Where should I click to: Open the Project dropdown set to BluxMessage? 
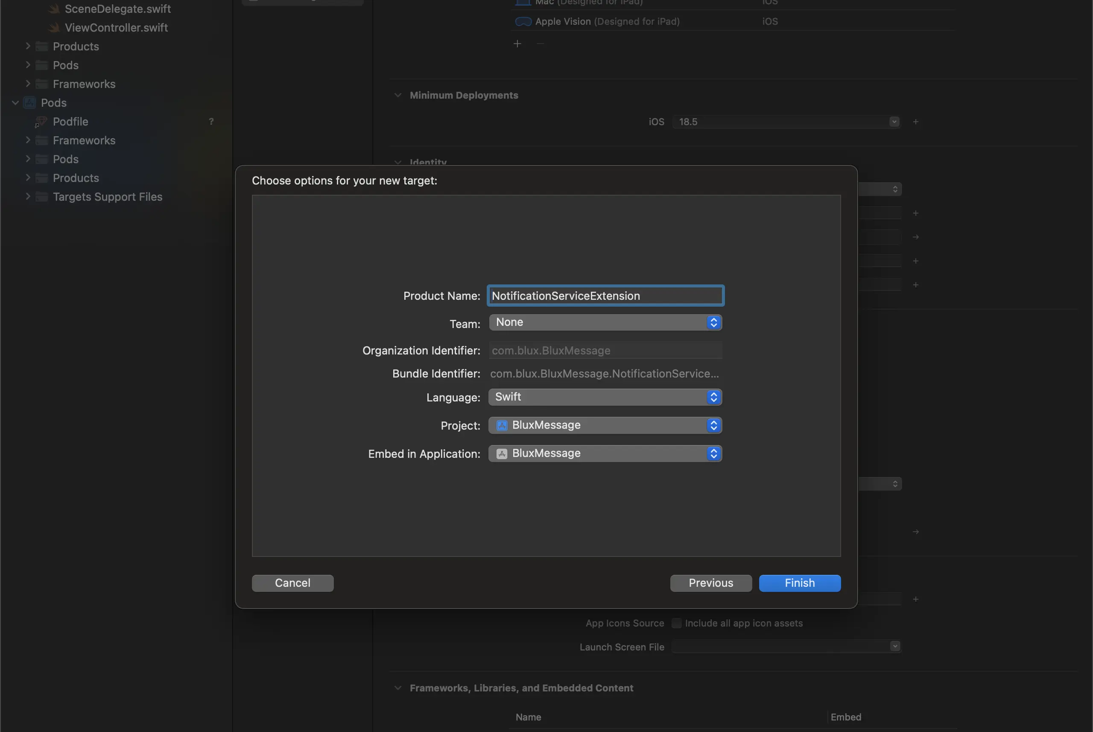point(605,425)
